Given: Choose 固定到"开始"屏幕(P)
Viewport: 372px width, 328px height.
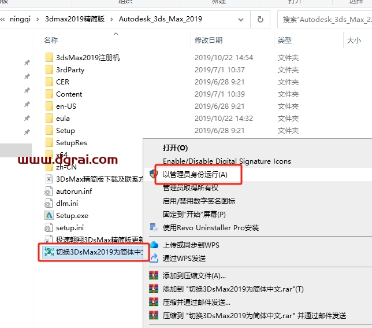Looking at the screenshot, I should point(194,215).
